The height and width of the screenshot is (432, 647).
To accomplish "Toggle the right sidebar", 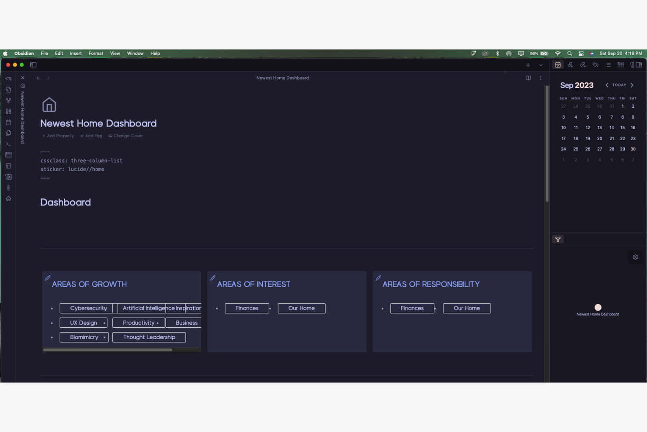I will (x=639, y=65).
